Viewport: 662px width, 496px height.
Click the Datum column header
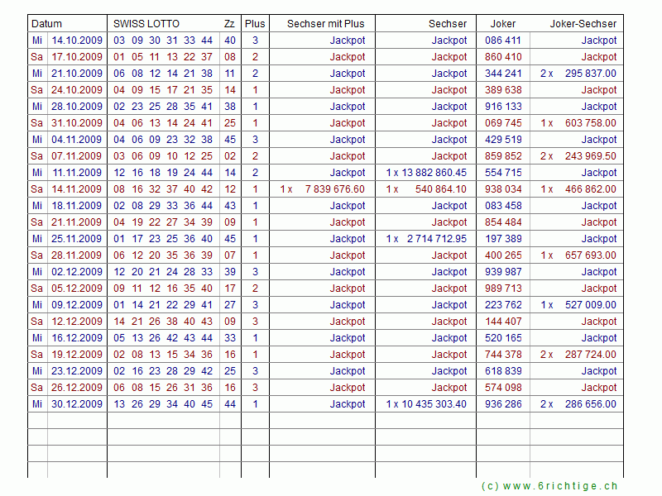[47, 24]
